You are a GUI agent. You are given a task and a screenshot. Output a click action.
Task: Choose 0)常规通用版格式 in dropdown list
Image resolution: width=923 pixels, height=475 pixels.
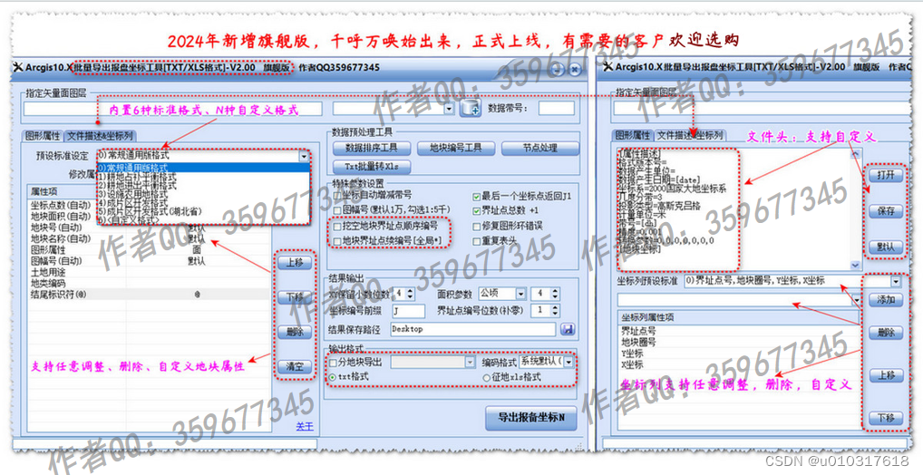tap(204, 169)
